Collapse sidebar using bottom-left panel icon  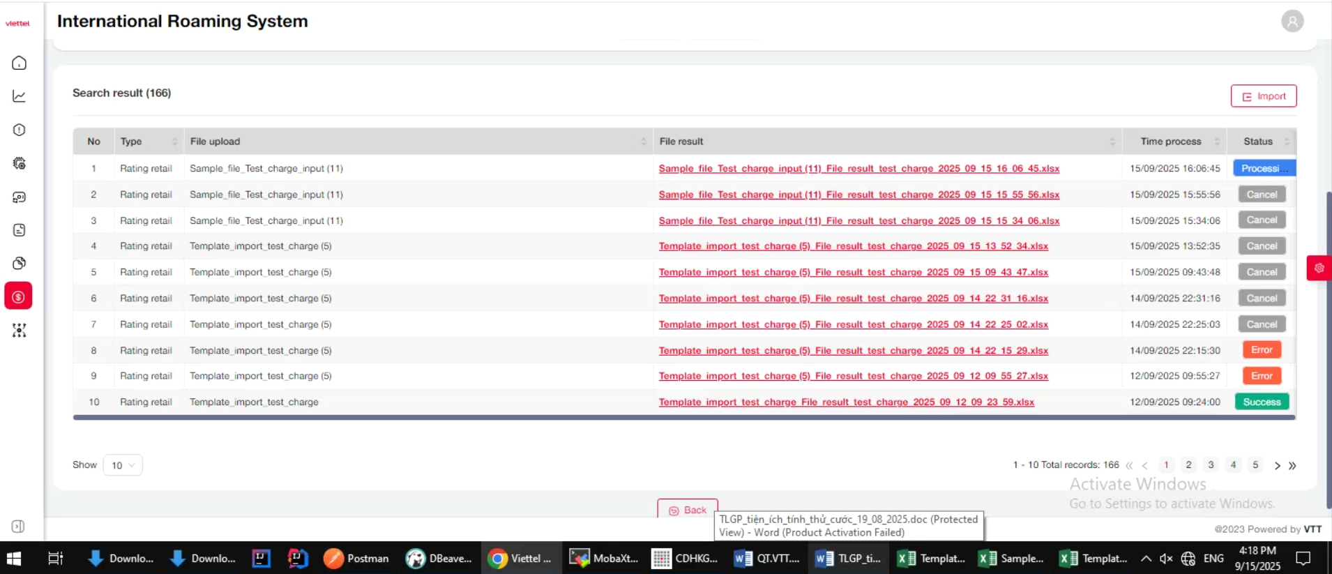[19, 527]
